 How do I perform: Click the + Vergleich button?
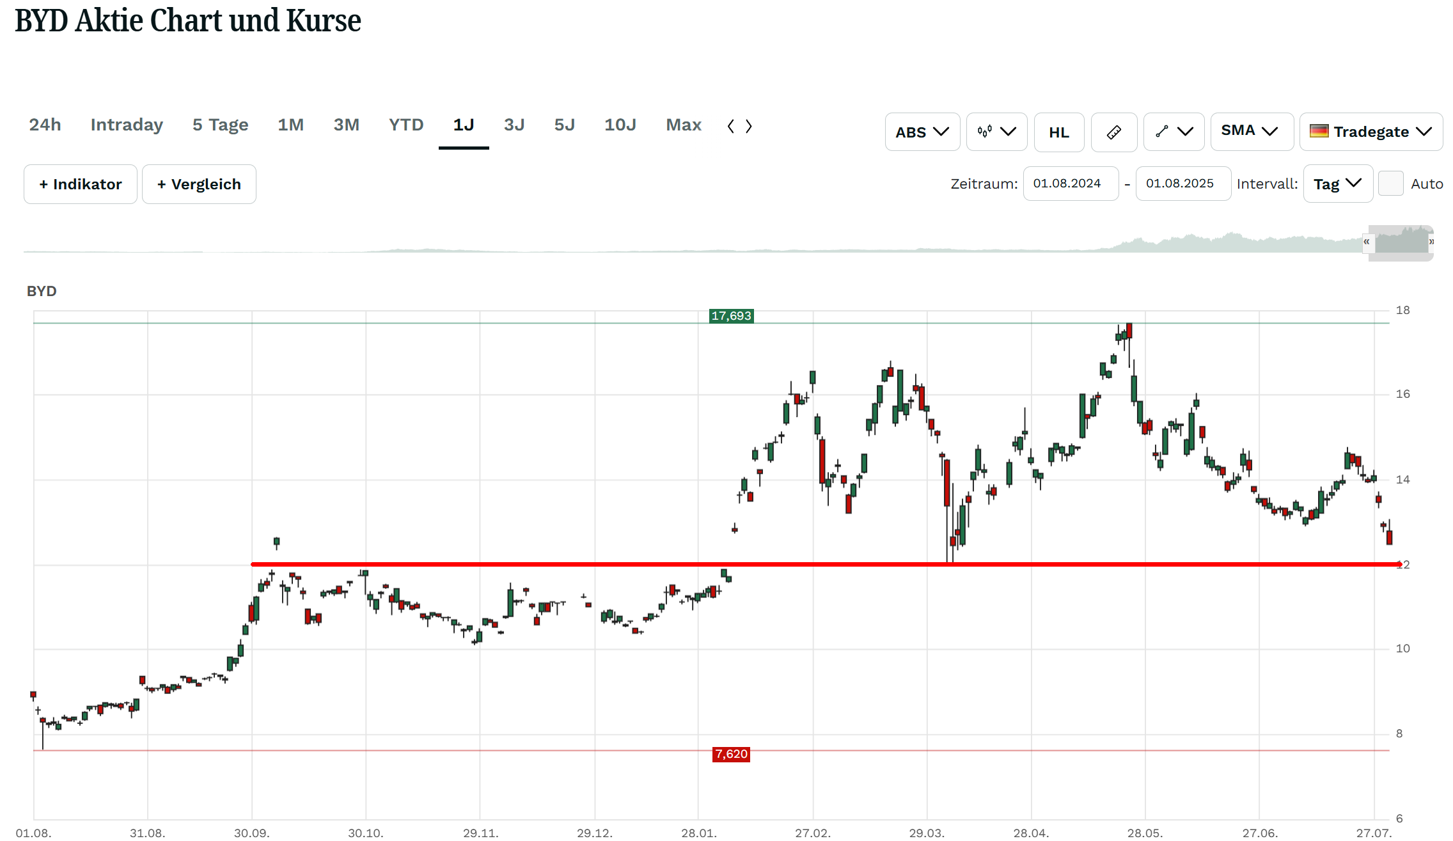pos(199,184)
